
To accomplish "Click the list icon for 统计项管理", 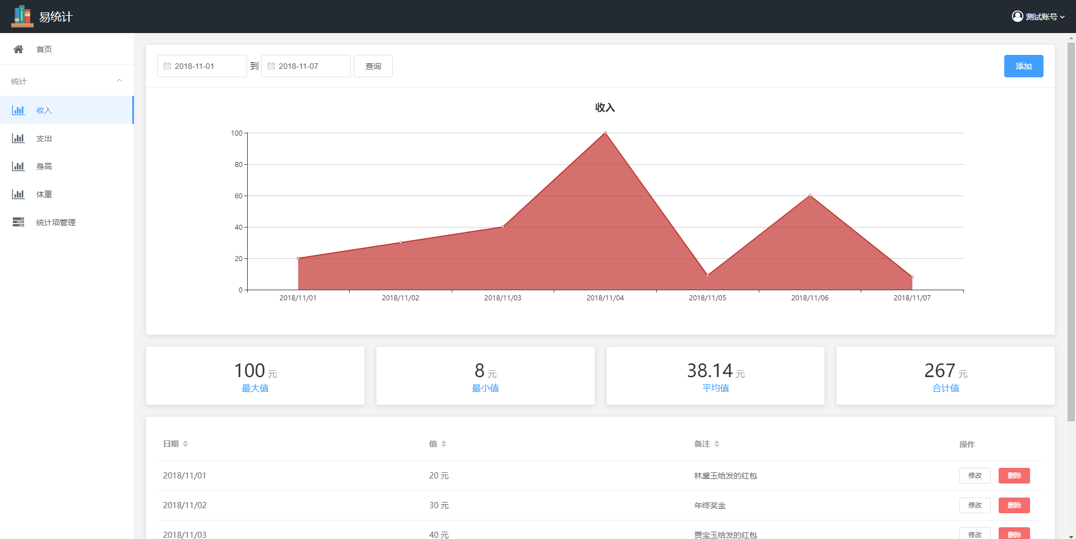I will tap(18, 222).
